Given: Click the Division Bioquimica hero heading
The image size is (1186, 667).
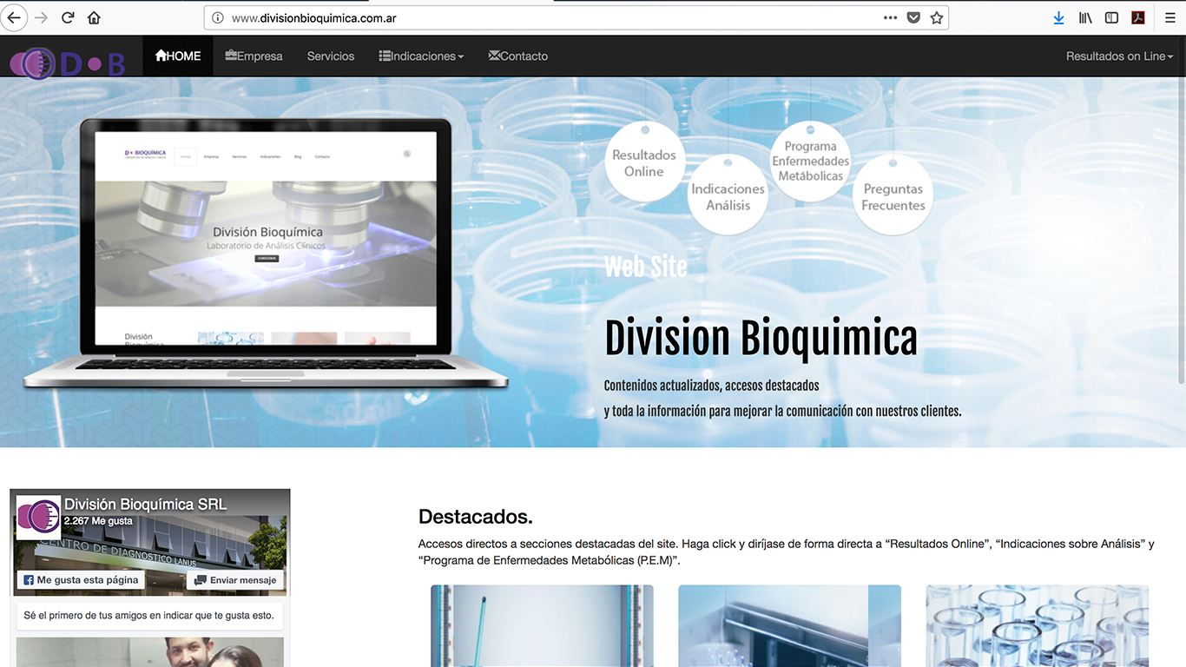Looking at the screenshot, I should [761, 339].
